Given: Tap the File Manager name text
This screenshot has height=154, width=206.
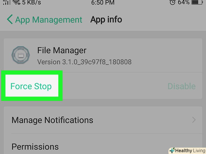Looking at the screenshot, I should click(62, 50).
